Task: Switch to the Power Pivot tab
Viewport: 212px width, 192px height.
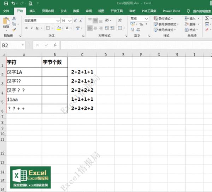Action: pos(171,11)
